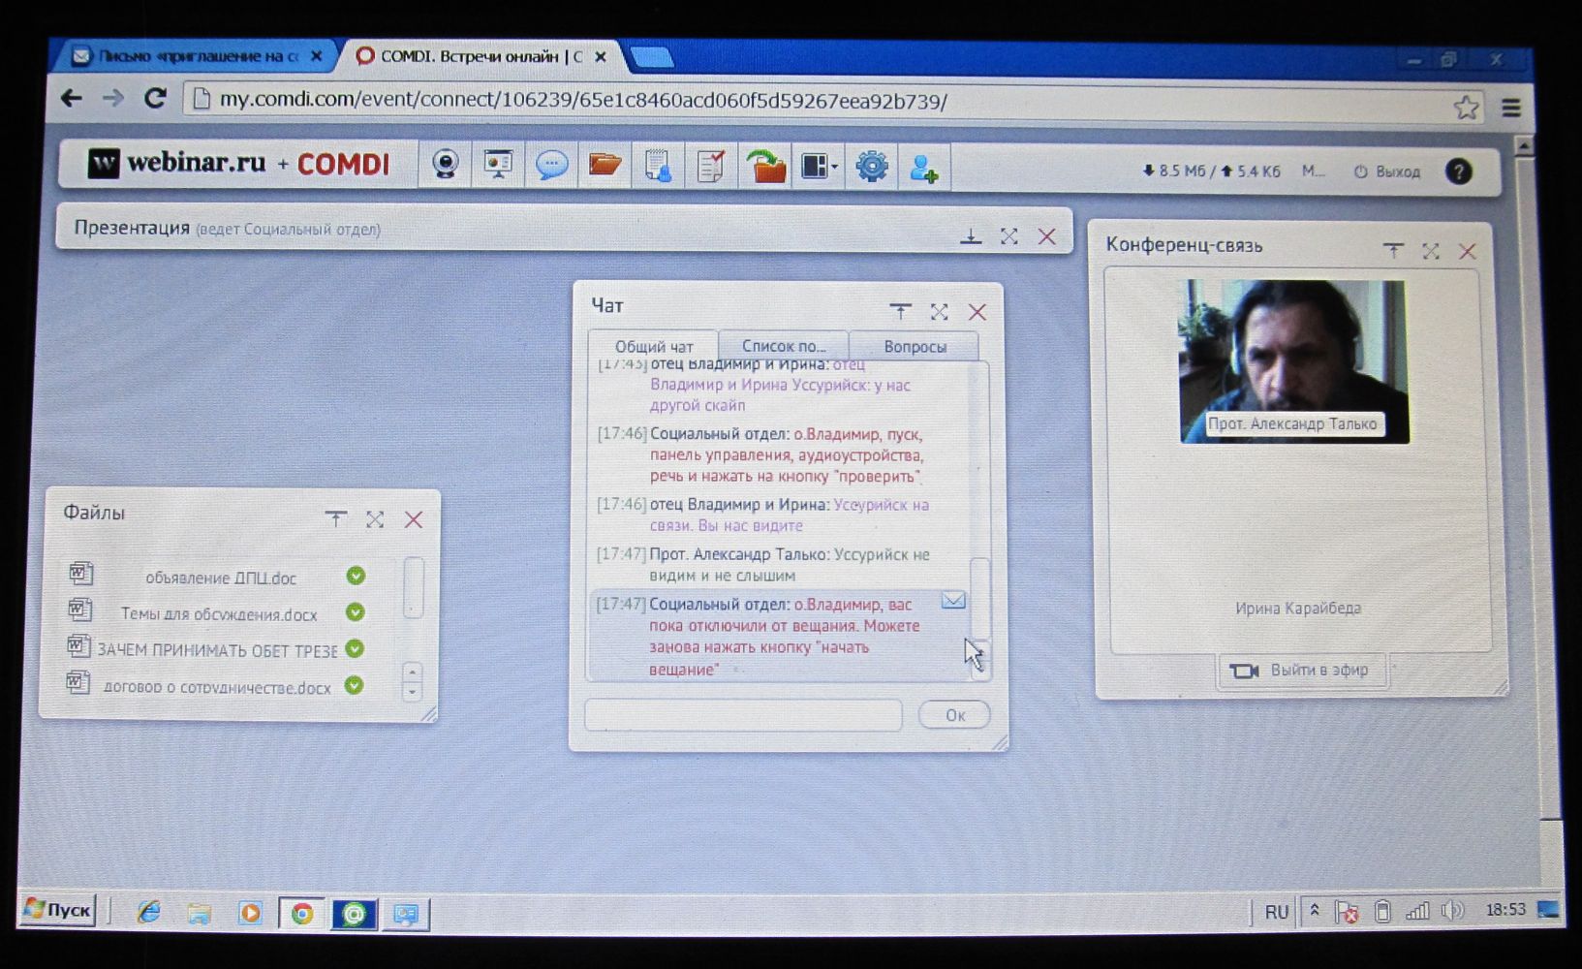Click green download arrow for объявление ДПЦ.doc
The image size is (1582, 969).
click(x=356, y=576)
